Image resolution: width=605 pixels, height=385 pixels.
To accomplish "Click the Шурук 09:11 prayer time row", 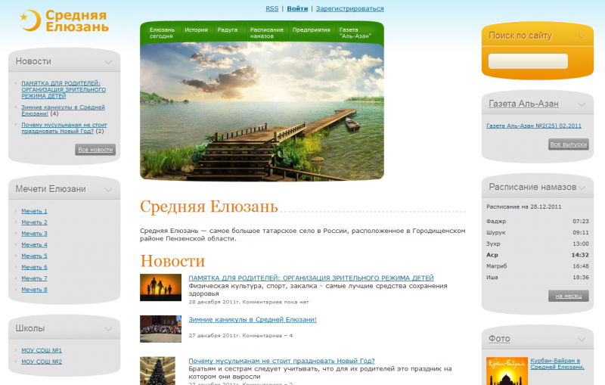I will point(538,233).
